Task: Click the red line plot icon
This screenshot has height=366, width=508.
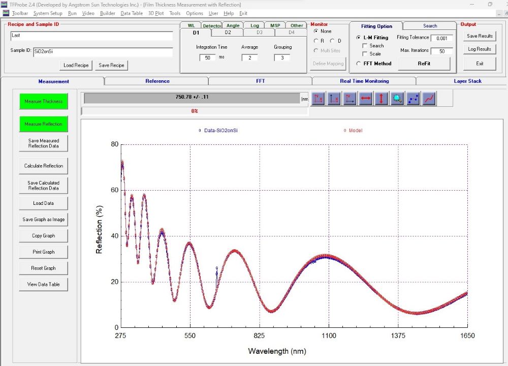Action: tap(429, 98)
